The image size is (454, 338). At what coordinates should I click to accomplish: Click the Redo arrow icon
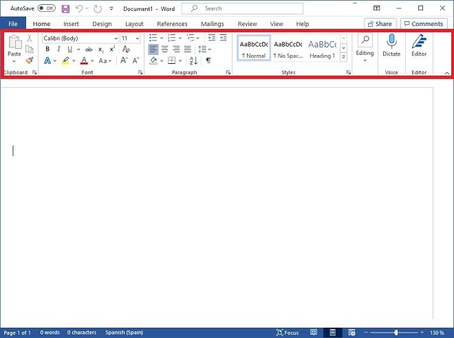coord(98,9)
